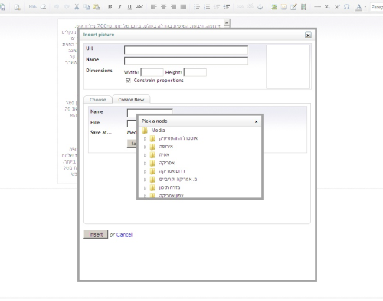Expand the מזרח תיכון folder node
Image resolution: width=383 pixels, height=301 pixels.
tap(145, 188)
